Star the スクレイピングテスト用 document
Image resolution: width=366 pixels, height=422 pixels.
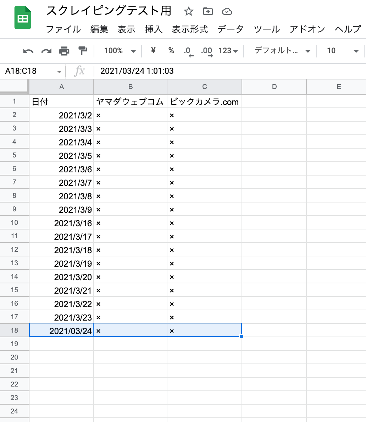click(x=189, y=12)
